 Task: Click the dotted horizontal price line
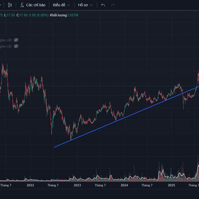(99, 86)
